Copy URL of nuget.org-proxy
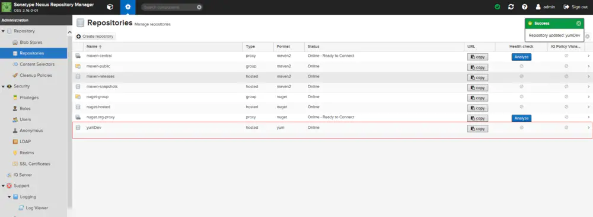Image resolution: width=593 pixels, height=217 pixels. [x=477, y=118]
